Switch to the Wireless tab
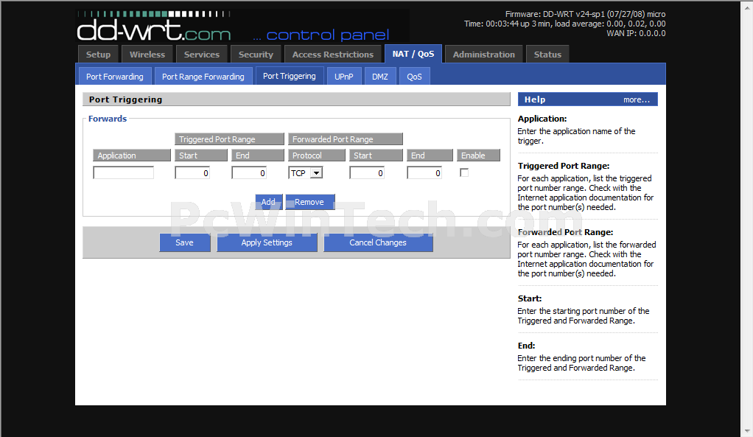This screenshot has width=753, height=437. pos(147,55)
